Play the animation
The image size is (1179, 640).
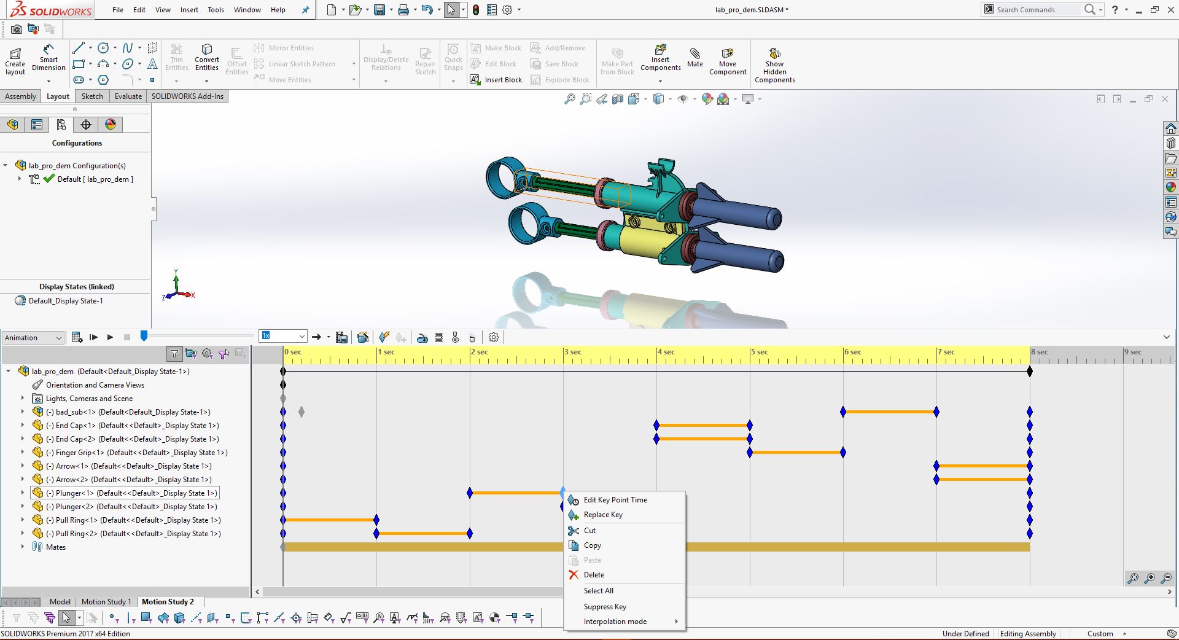tap(110, 337)
